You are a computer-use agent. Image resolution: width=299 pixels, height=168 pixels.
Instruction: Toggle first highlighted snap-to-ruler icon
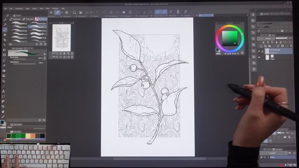(x=158, y=12)
